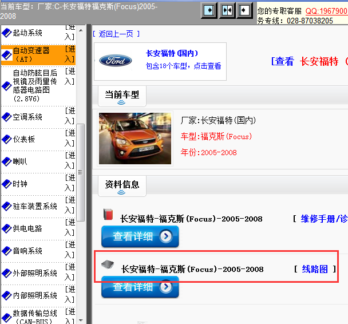
Task: Click the 厂家:长安福特(国内) text
Action: coord(218,121)
